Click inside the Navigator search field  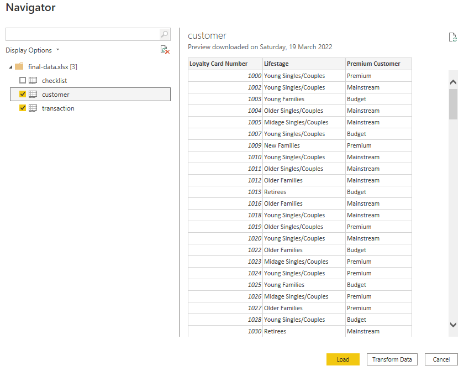point(82,34)
